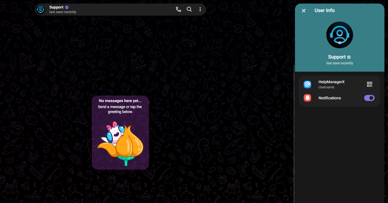Click the Notifications label

330,98
